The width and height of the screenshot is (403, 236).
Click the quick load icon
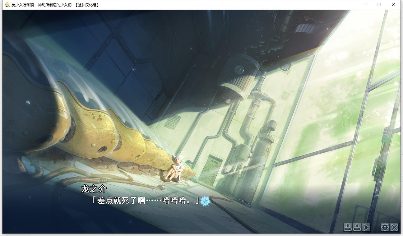[x=357, y=227]
